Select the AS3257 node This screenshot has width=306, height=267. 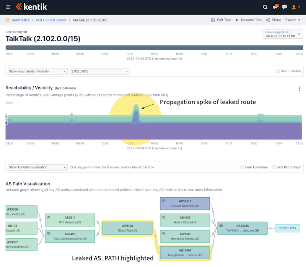click(x=21, y=244)
